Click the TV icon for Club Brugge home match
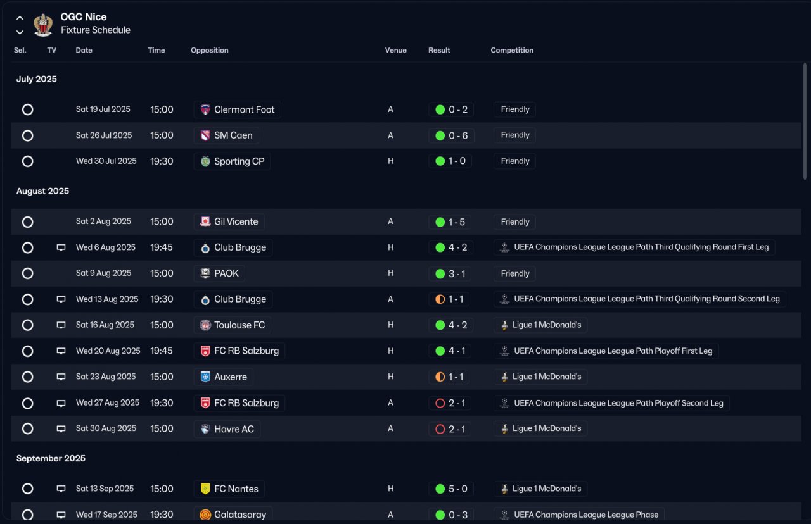This screenshot has width=811, height=524. click(61, 247)
